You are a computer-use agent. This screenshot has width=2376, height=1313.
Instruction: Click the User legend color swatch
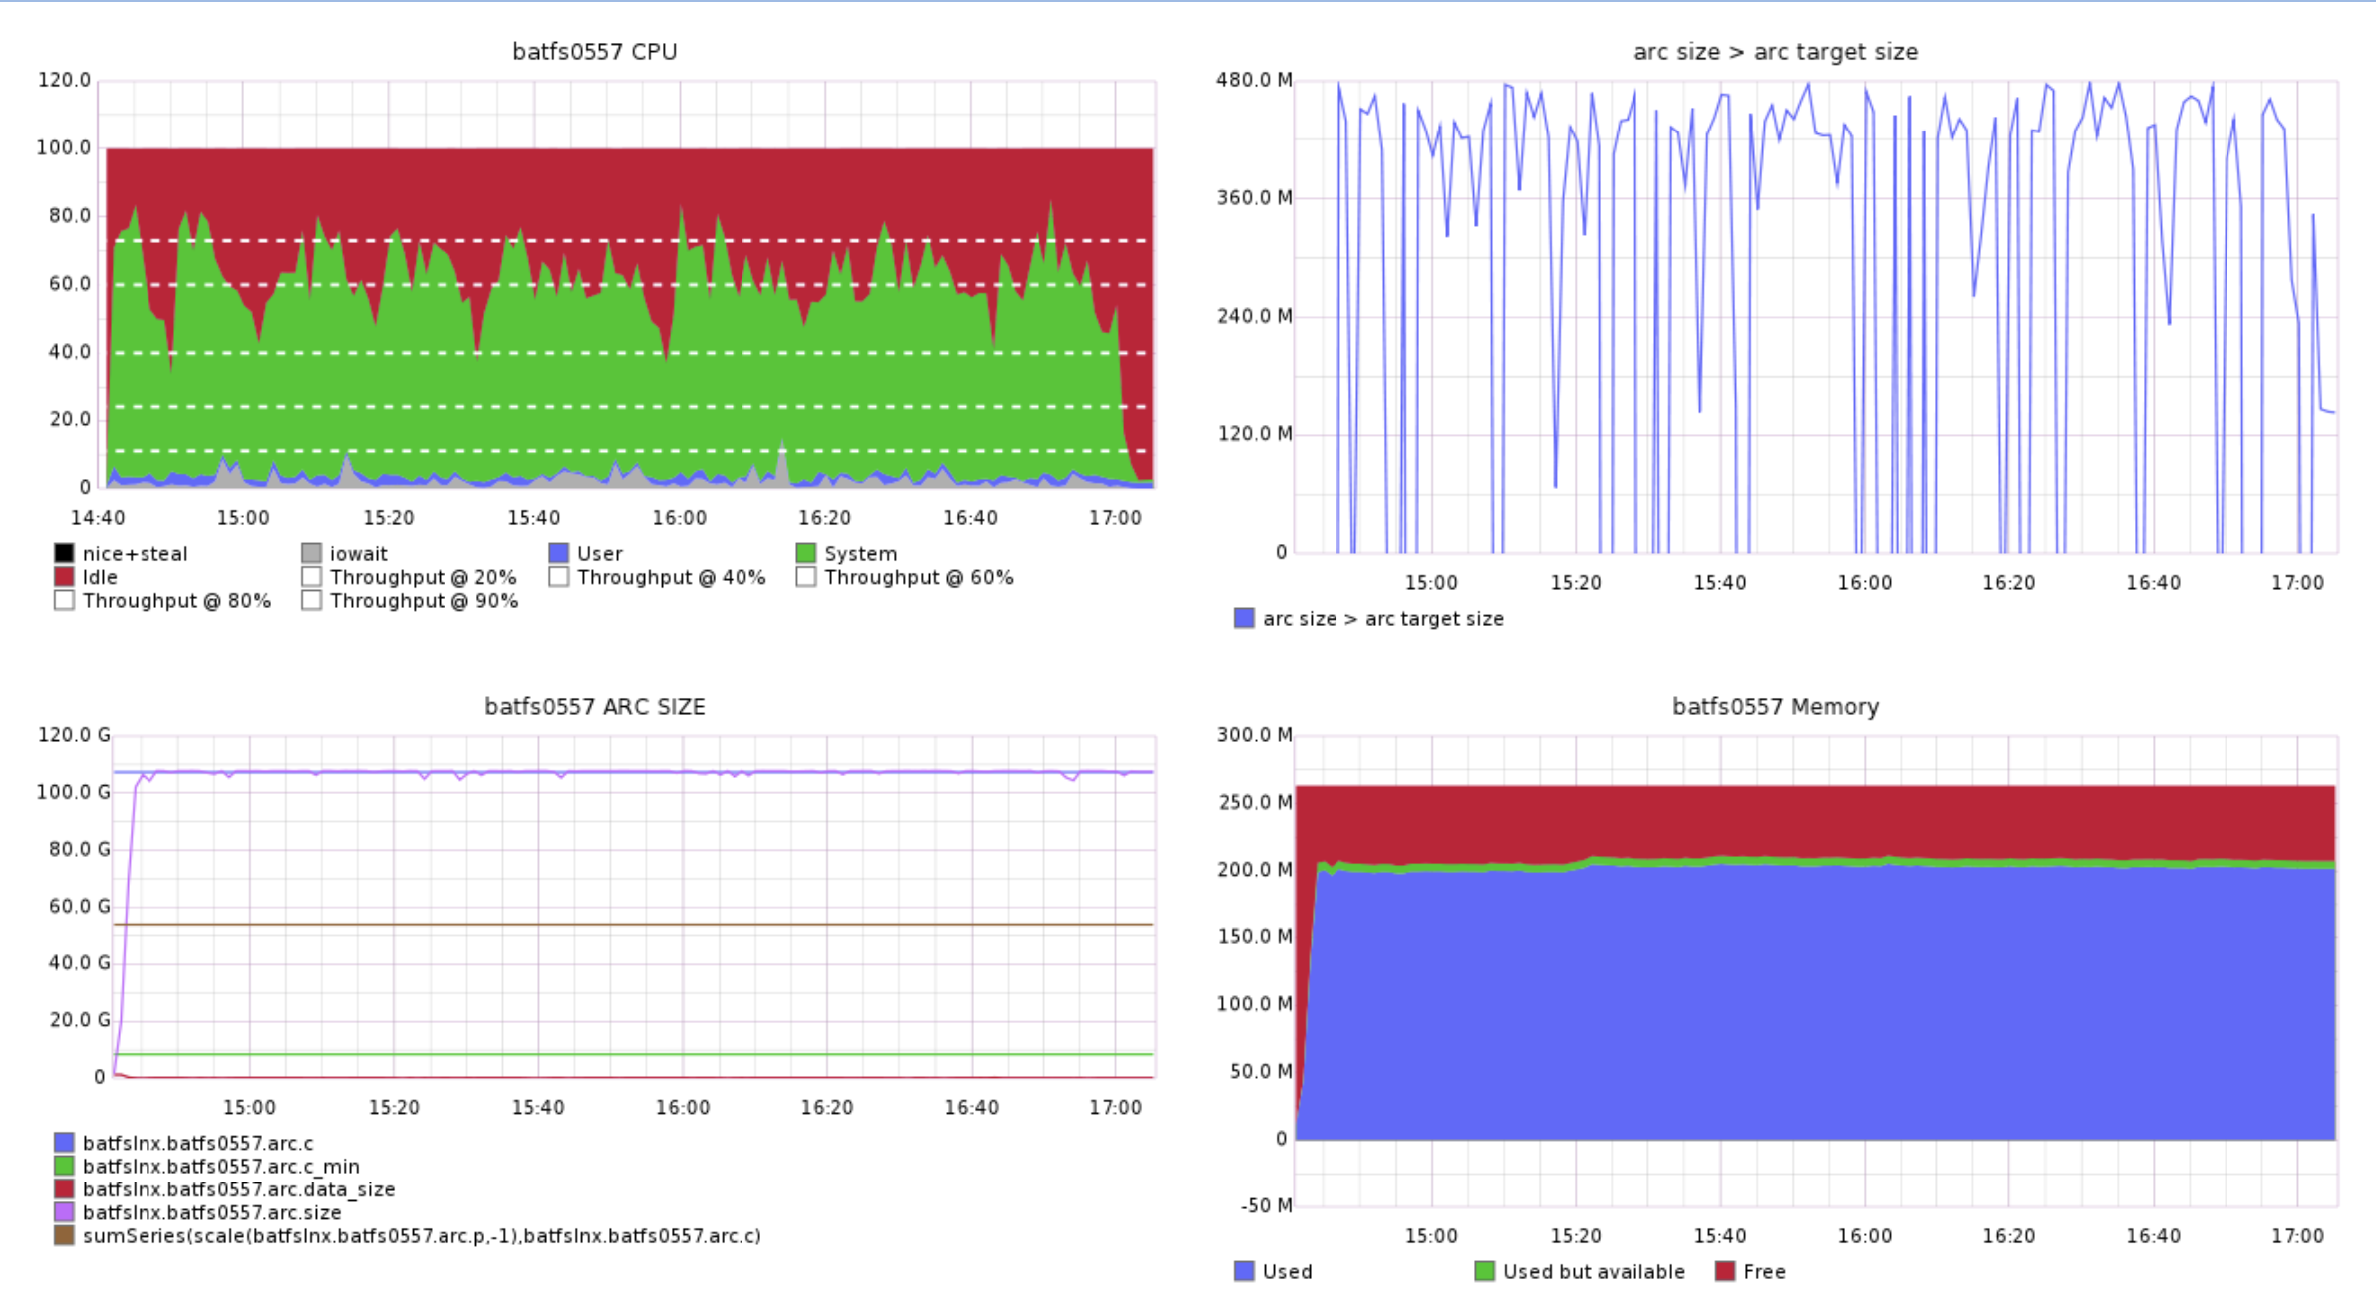[557, 553]
